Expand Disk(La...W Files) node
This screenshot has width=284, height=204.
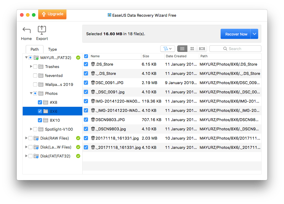pos(26,147)
